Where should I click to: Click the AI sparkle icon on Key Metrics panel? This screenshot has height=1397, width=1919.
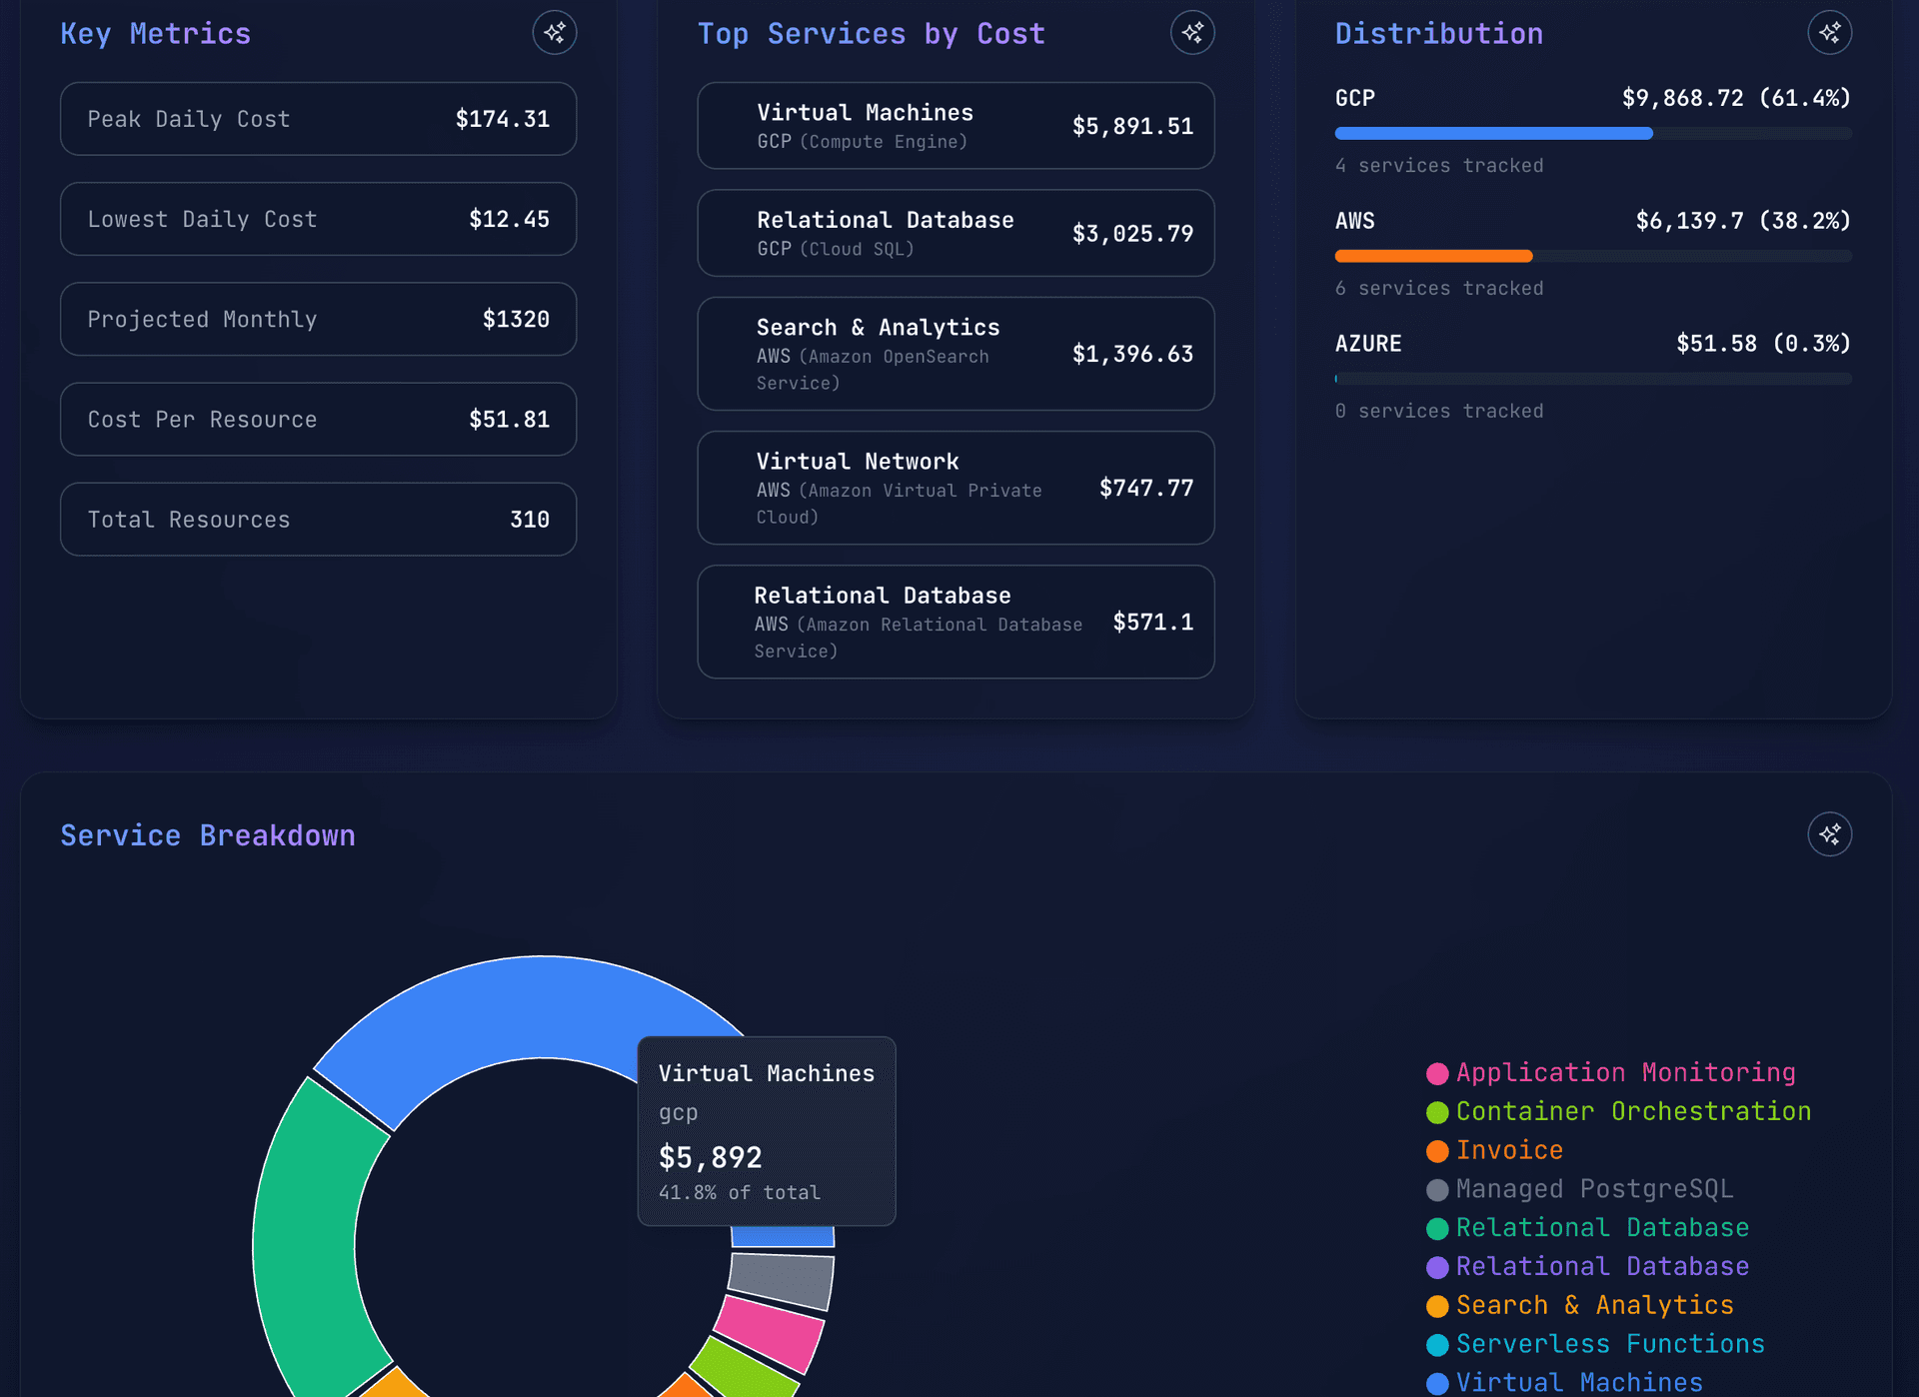555,32
